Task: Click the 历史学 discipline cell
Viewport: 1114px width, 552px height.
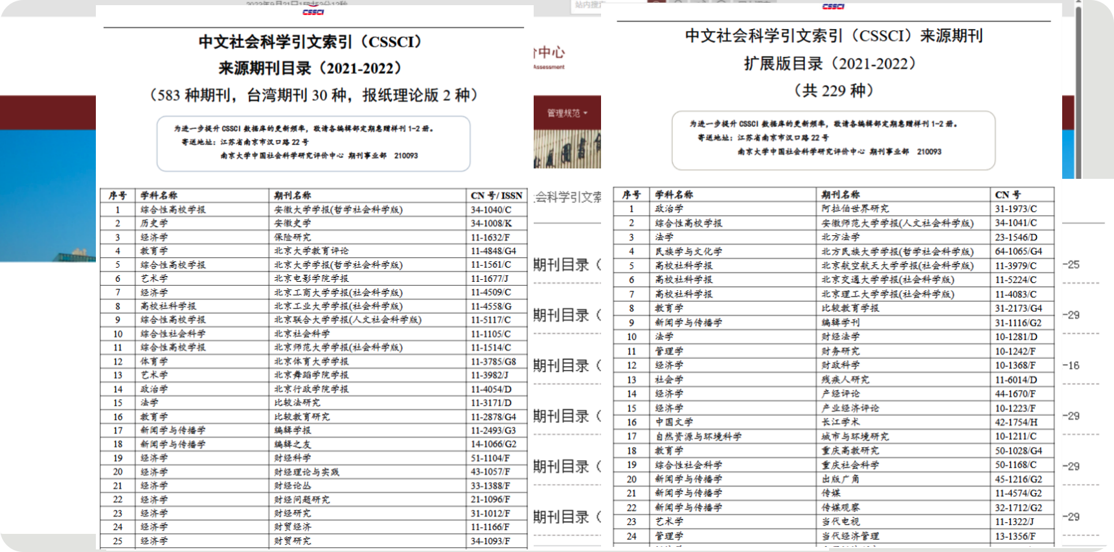Action: pyautogui.click(x=154, y=224)
